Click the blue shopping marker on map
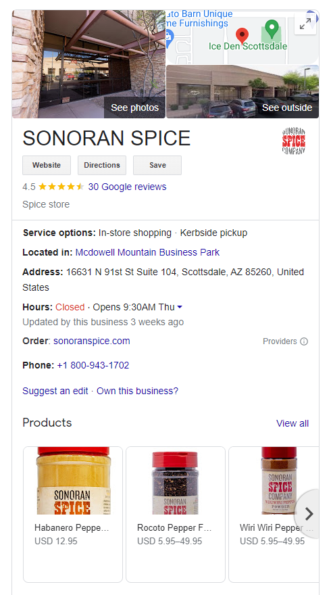Image resolution: width=331 pixels, height=595 pixels. (169, 37)
